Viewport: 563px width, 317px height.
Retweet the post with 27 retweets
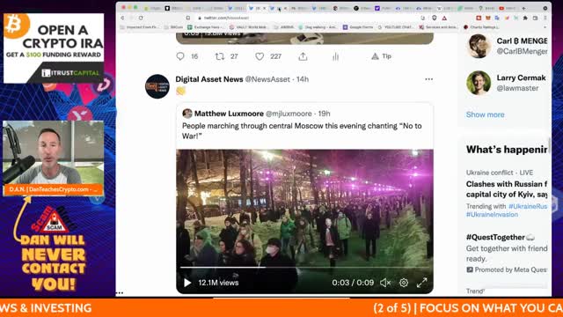(219, 56)
